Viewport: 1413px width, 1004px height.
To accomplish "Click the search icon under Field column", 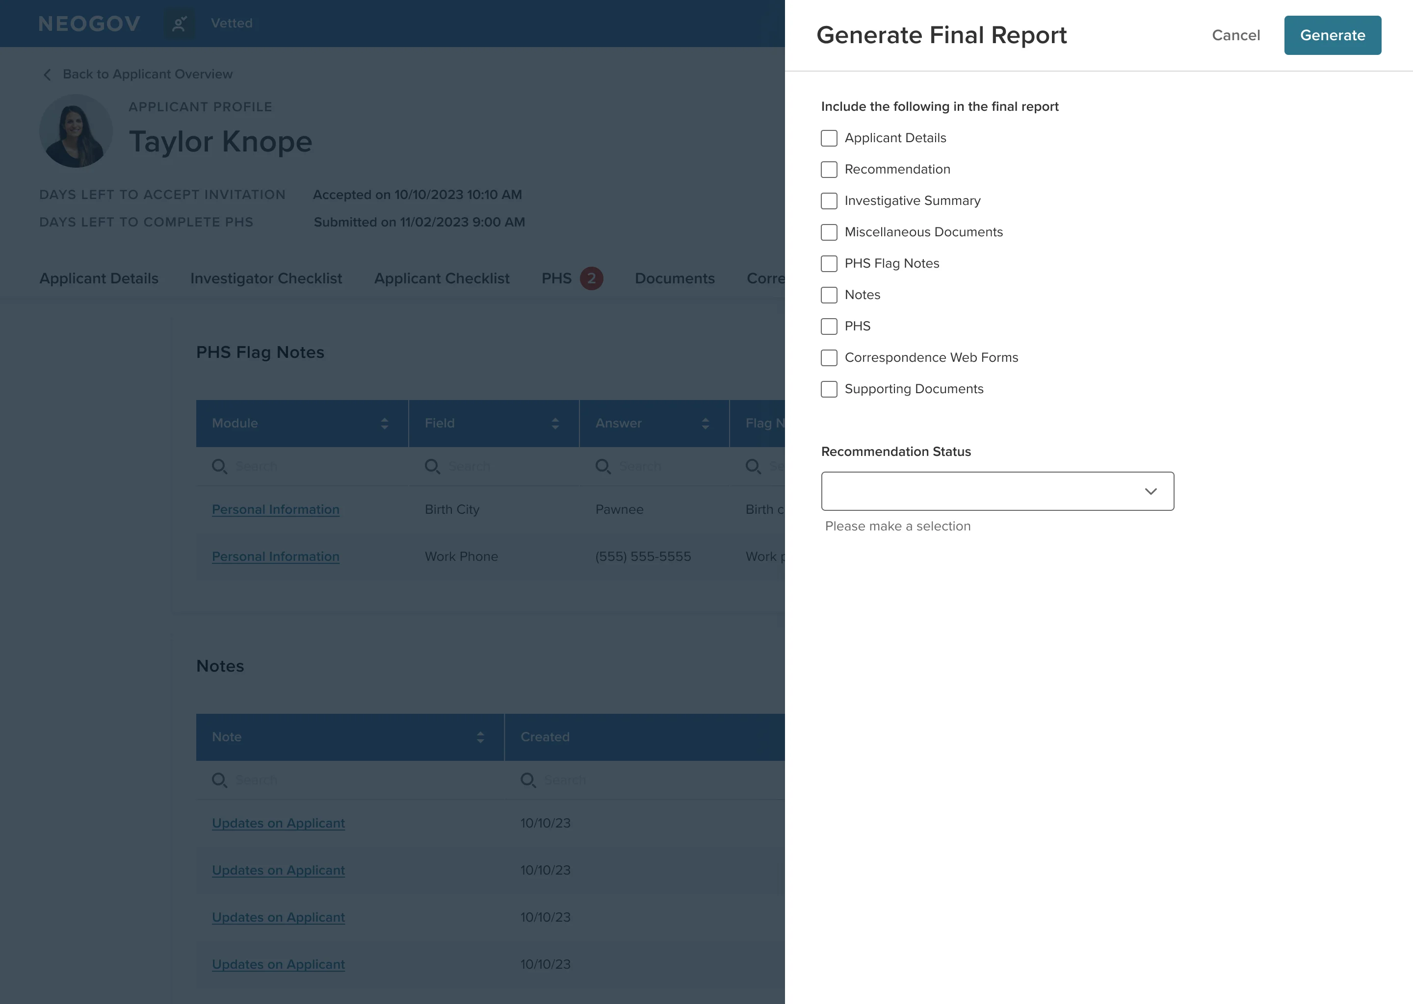I will (432, 466).
